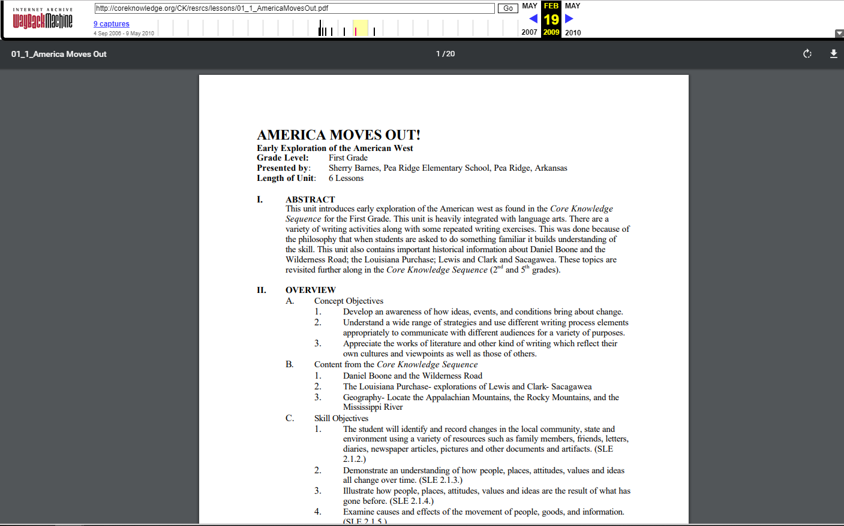
Task: Advance to the next capture with the right arrow
Action: coord(569,19)
